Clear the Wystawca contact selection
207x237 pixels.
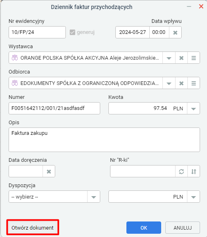pos(181,58)
